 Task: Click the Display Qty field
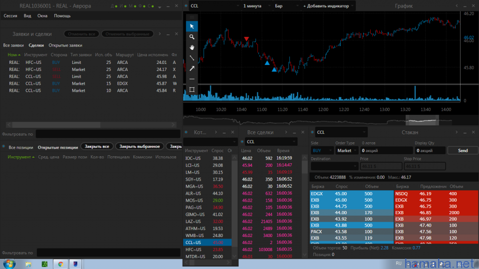click(x=430, y=150)
